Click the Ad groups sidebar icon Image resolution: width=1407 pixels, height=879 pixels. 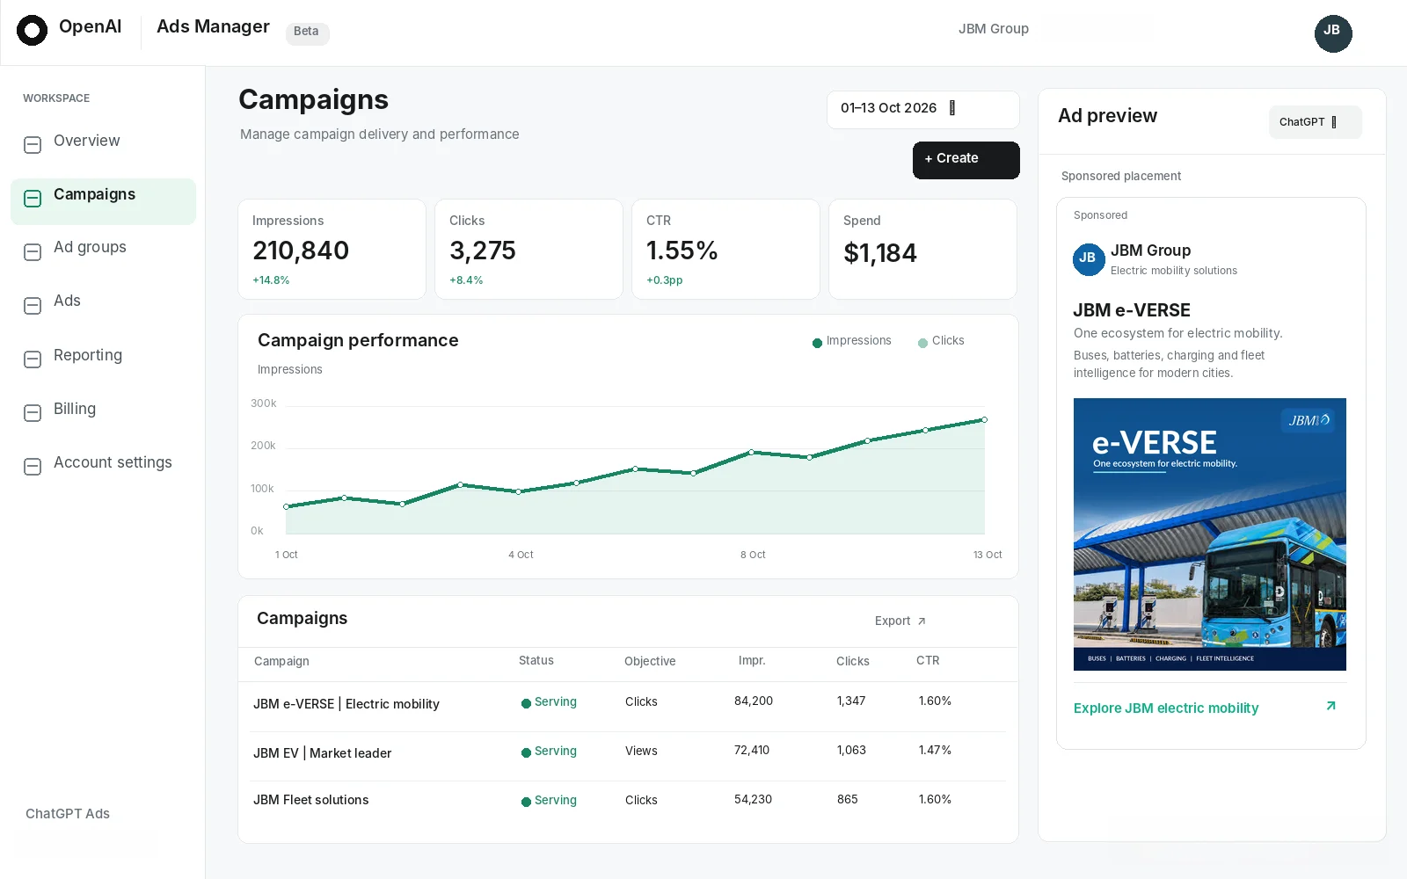pyautogui.click(x=33, y=252)
